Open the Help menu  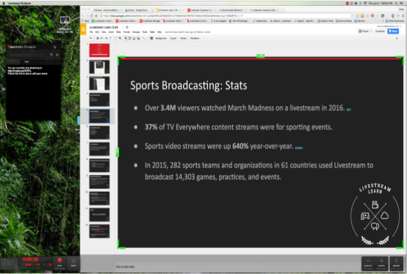pyautogui.click(x=159, y=32)
